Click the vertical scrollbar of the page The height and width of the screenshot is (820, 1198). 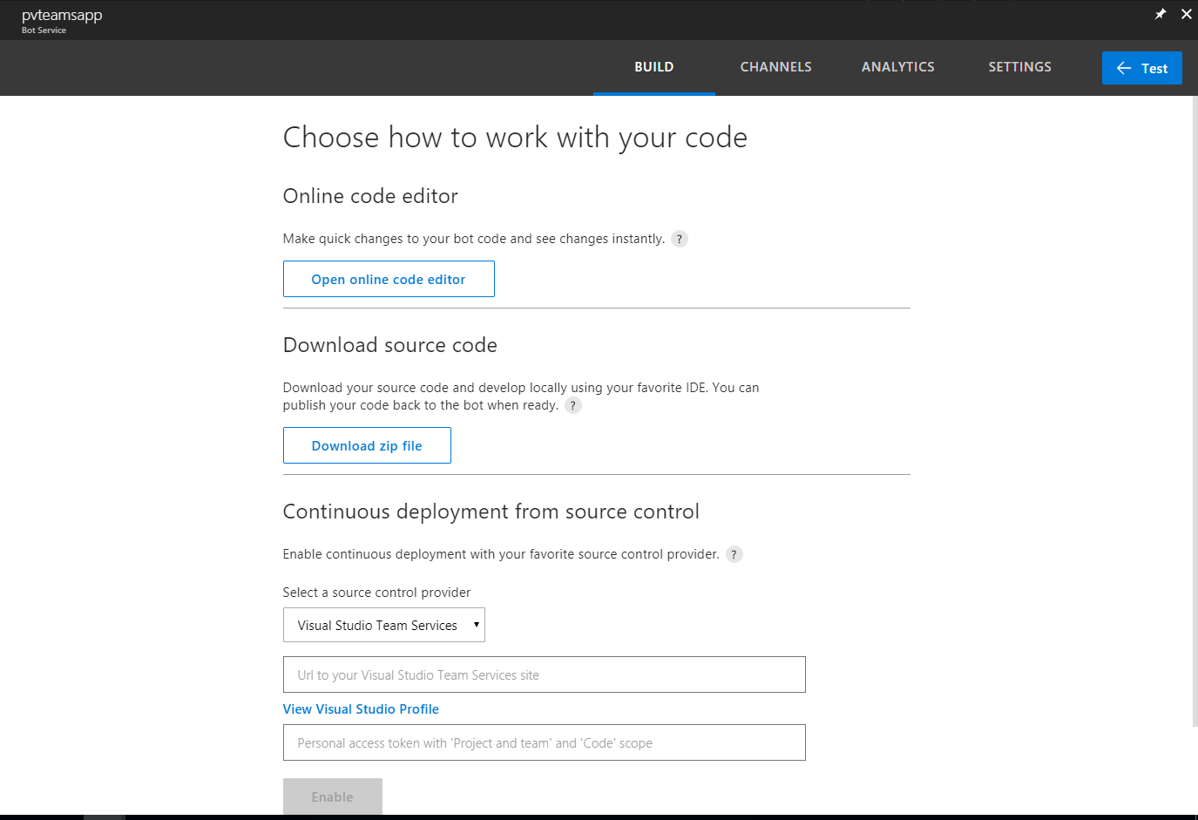click(1195, 410)
